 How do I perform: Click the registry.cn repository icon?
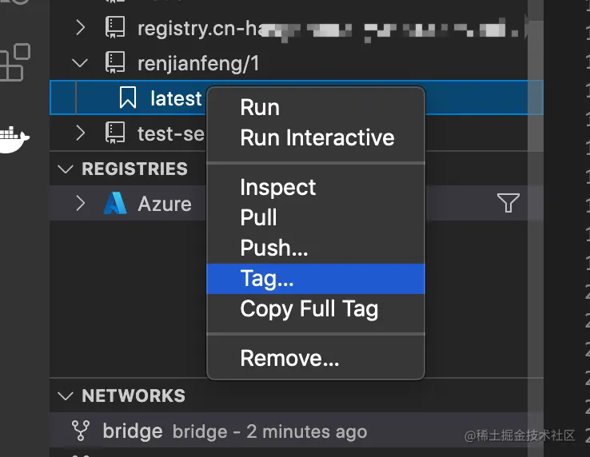(115, 28)
